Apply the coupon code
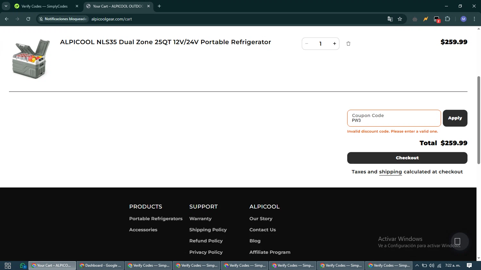481x270 pixels. [x=455, y=118]
